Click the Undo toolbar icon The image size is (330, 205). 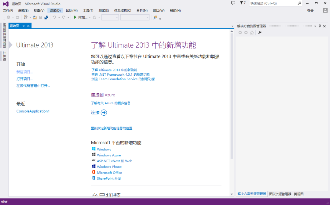click(54, 17)
